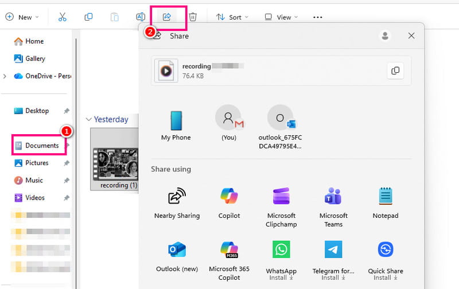Click the Cut scissors icon in toolbar
The height and width of the screenshot is (289, 459).
63,17
